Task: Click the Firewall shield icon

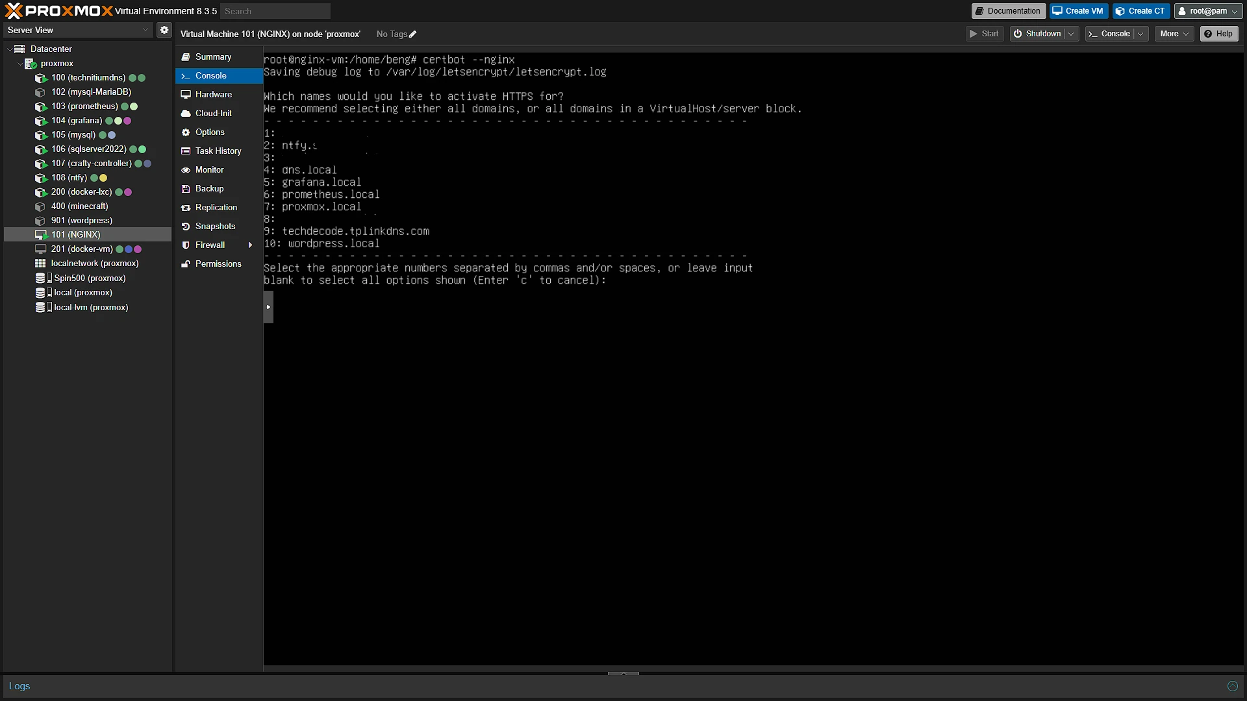Action: (x=186, y=245)
